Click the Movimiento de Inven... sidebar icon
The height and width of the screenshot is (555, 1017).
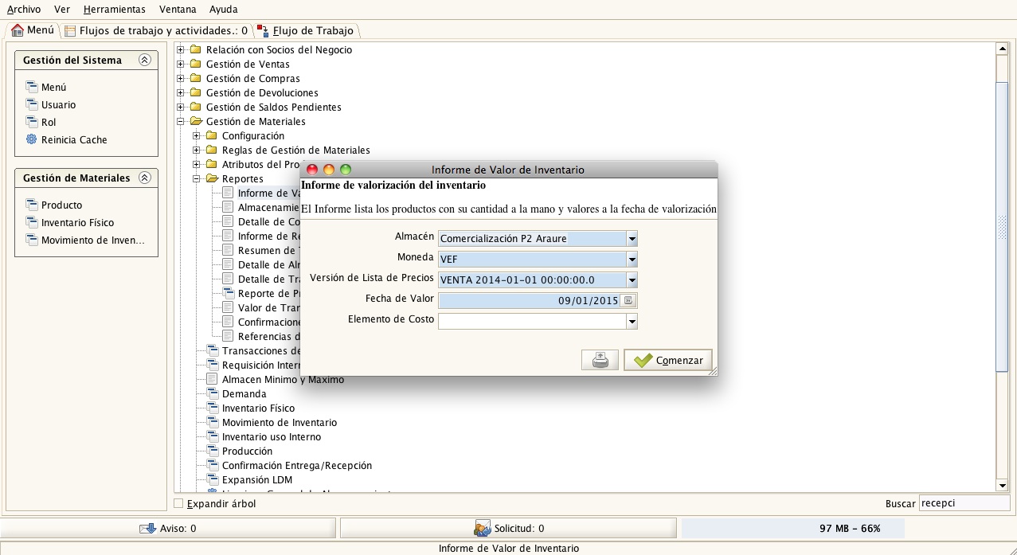(x=32, y=240)
